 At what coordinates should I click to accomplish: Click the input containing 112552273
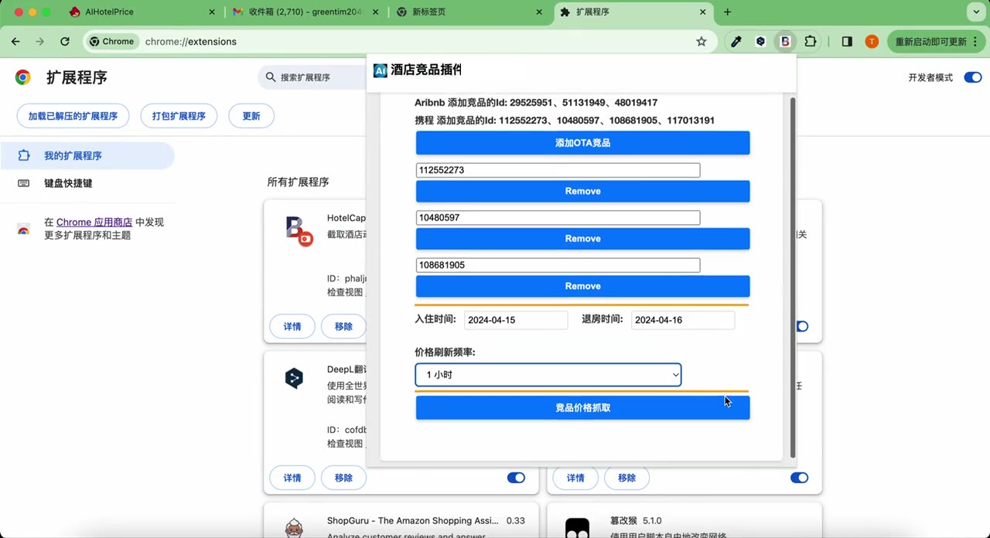pyautogui.click(x=558, y=170)
